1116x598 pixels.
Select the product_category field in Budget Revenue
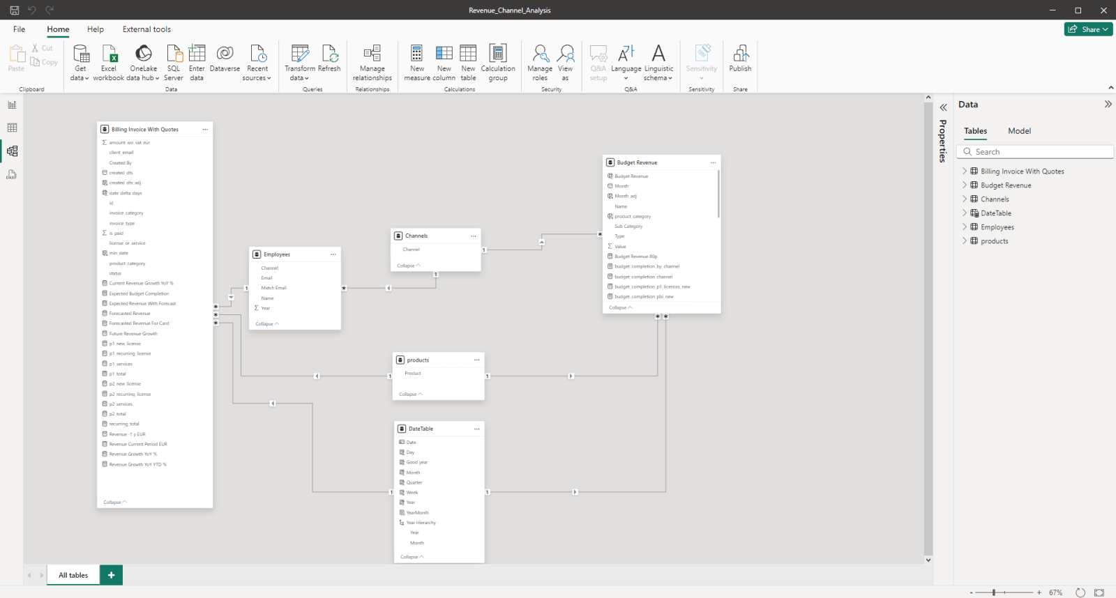click(633, 217)
